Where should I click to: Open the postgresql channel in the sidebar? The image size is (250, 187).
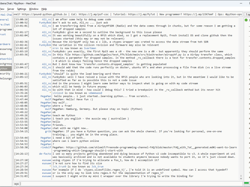coord(5,63)
